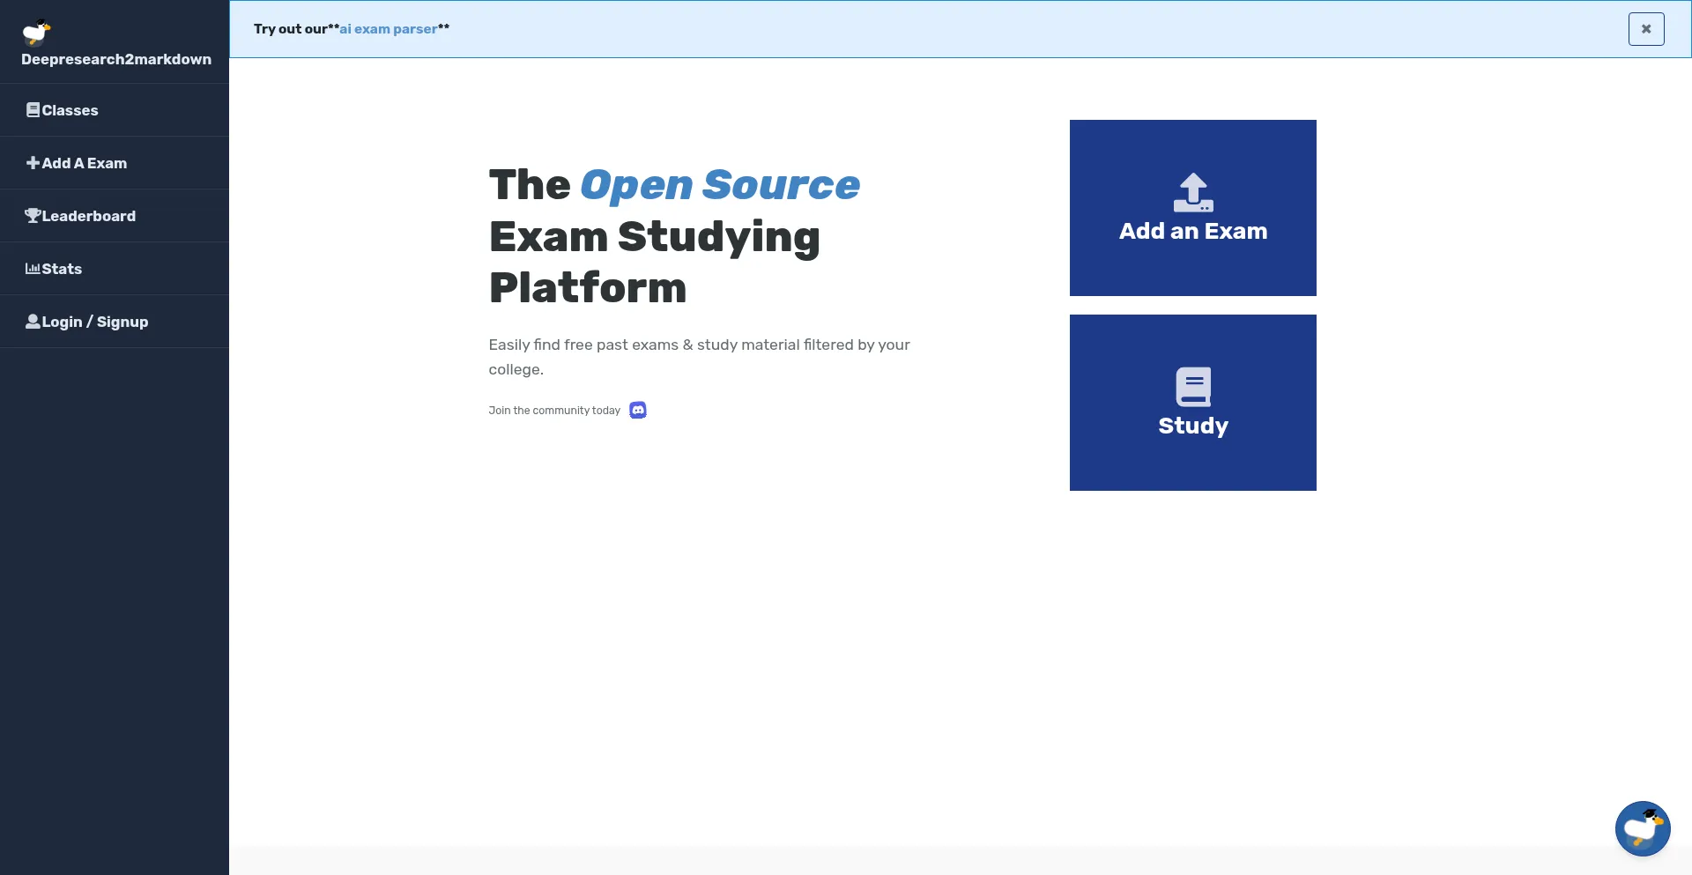Screen dimensions: 1692x875
Task: Click the Leaderboard trophy icon
Action: [33, 216]
